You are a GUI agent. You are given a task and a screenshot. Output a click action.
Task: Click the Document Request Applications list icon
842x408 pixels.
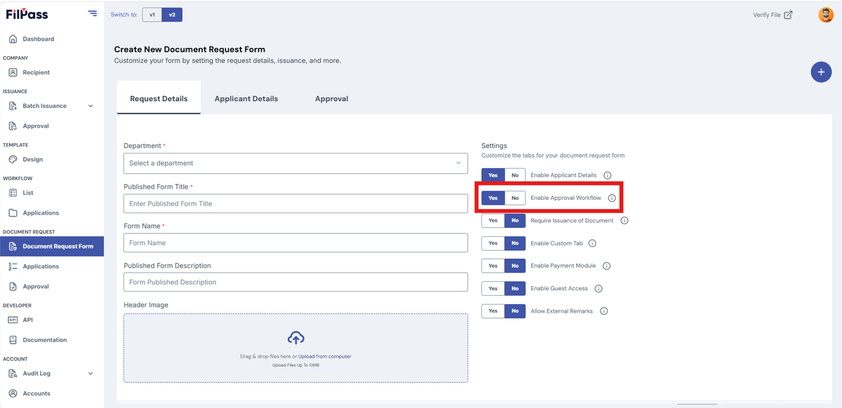click(x=13, y=266)
